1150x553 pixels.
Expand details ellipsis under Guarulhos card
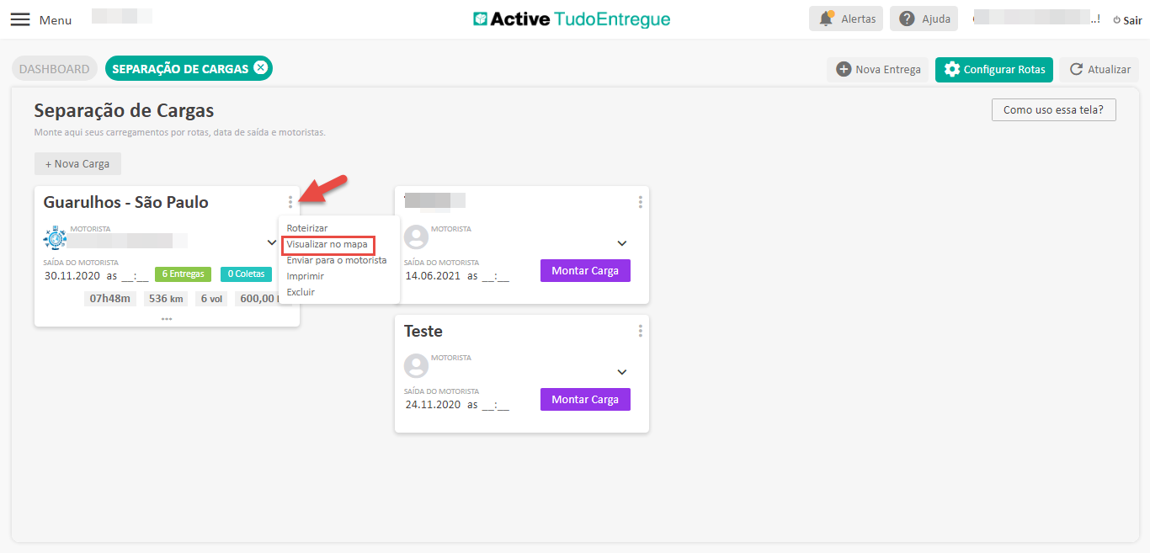167,319
